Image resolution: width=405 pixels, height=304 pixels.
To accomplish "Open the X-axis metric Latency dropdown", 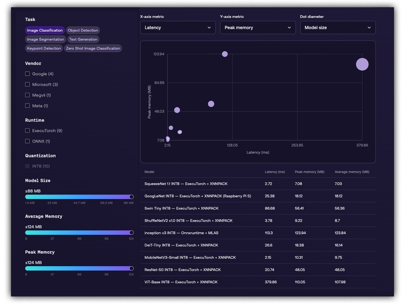I will 178,28.
